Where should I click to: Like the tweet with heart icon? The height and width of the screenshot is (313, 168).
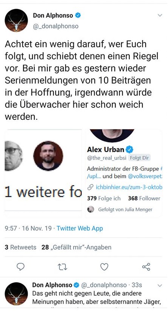coord(104,267)
